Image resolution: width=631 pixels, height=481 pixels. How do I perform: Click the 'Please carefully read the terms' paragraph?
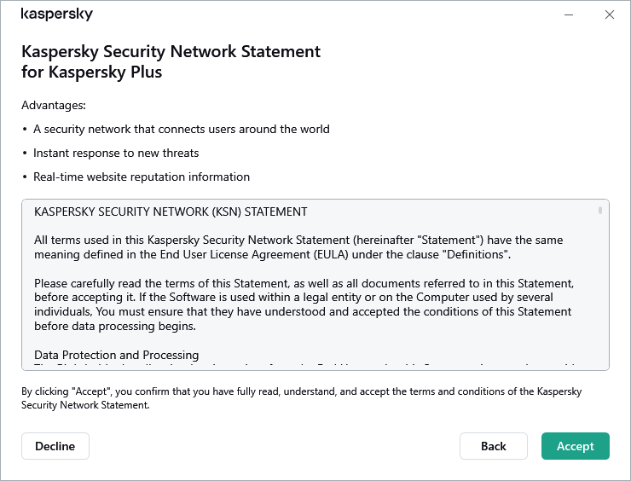[303, 304]
